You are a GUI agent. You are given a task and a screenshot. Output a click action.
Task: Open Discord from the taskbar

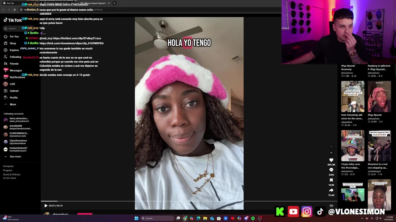pyautogui.click(x=246, y=218)
